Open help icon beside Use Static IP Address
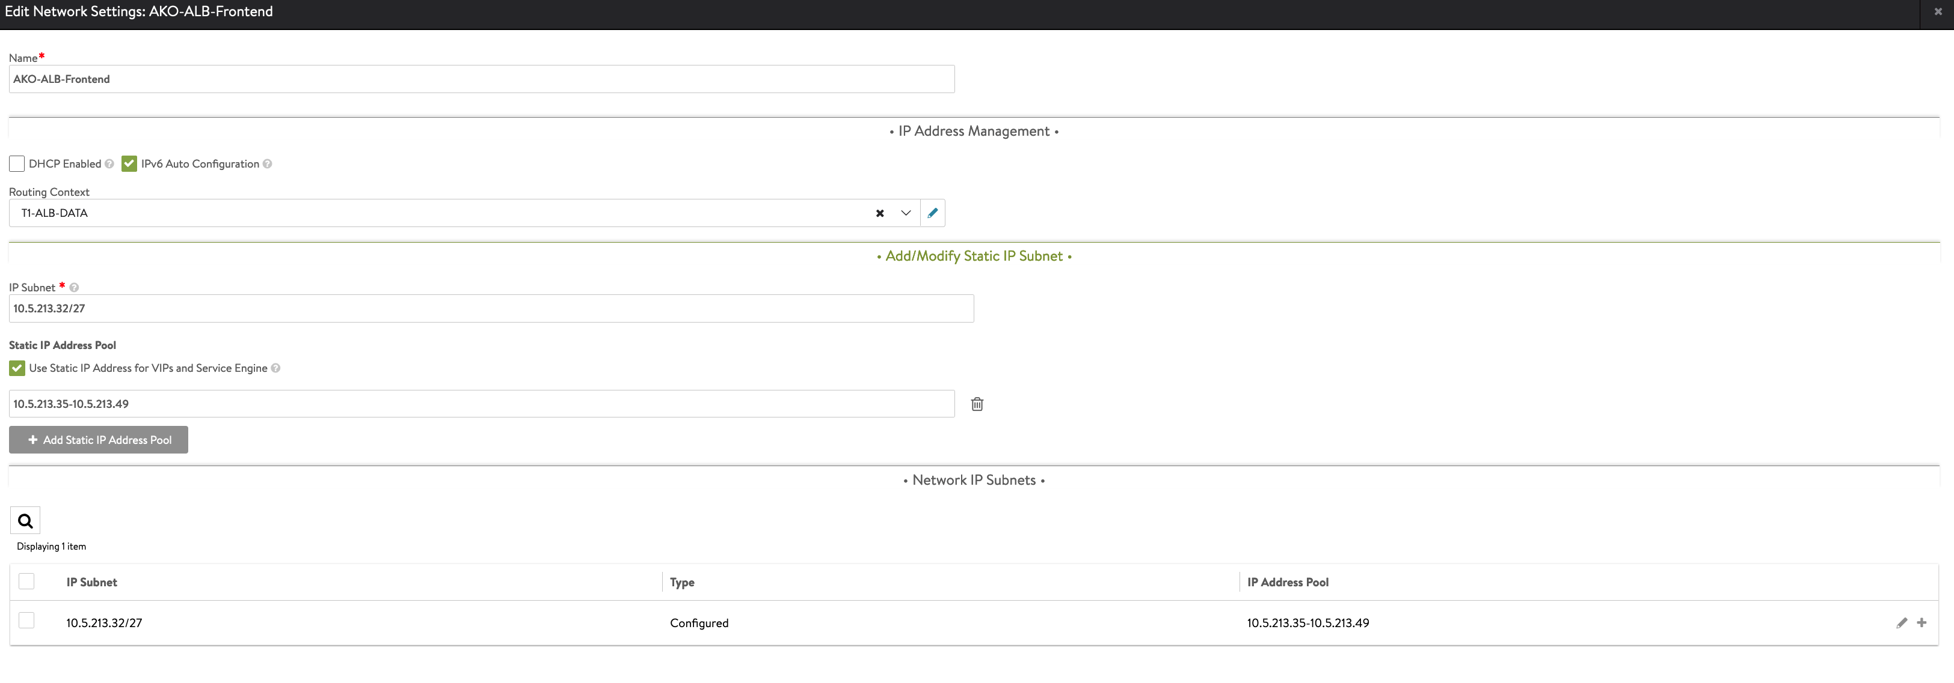Image resolution: width=1954 pixels, height=683 pixels. [276, 368]
